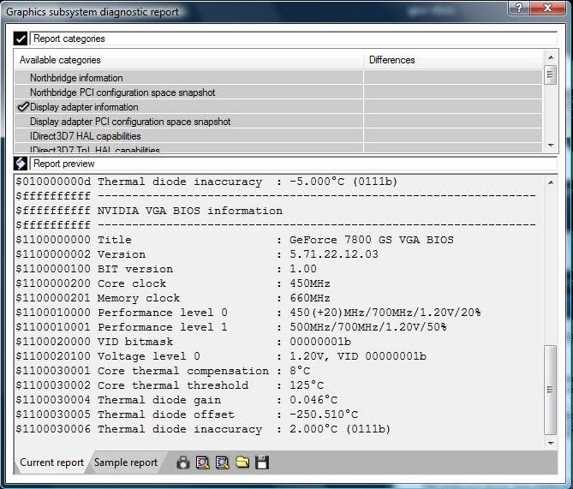This screenshot has width=573, height=489.
Task: Click the Voltage level 0 line
Action: (221, 356)
